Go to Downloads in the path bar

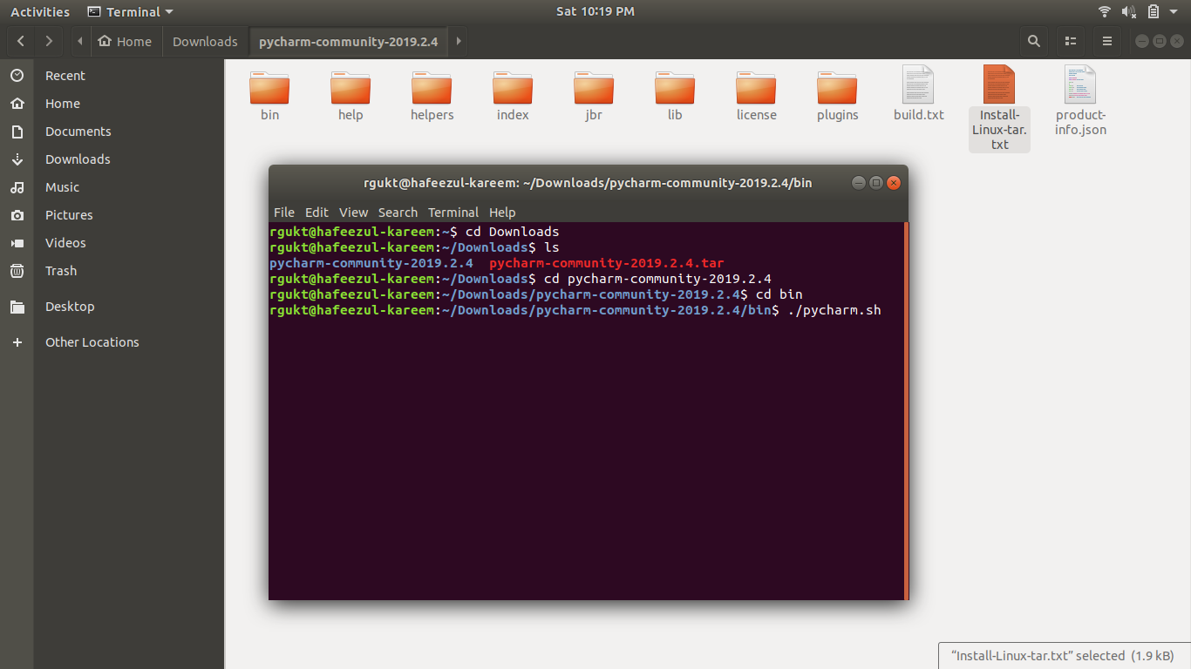(x=205, y=41)
